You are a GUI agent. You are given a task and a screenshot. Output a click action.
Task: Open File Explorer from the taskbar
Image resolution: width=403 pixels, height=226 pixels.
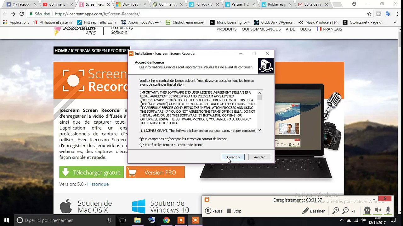[138, 220]
